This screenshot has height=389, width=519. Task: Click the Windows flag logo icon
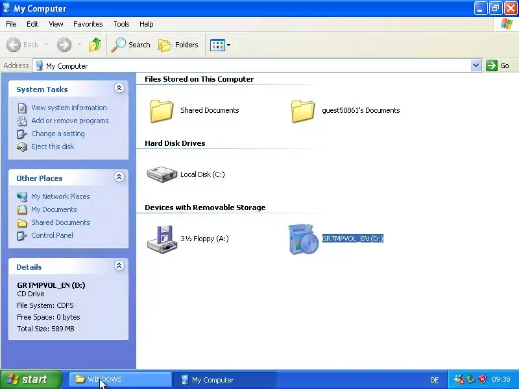507,24
